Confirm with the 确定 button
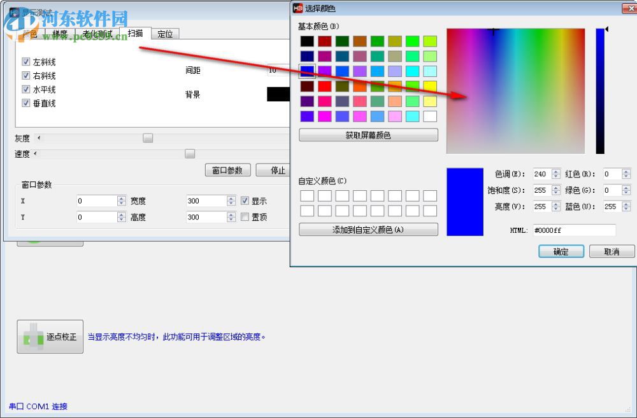The height and width of the screenshot is (418, 637). tap(561, 251)
